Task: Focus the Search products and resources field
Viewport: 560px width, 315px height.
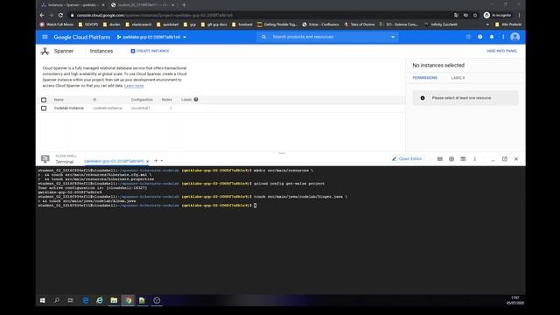Action: click(x=327, y=37)
